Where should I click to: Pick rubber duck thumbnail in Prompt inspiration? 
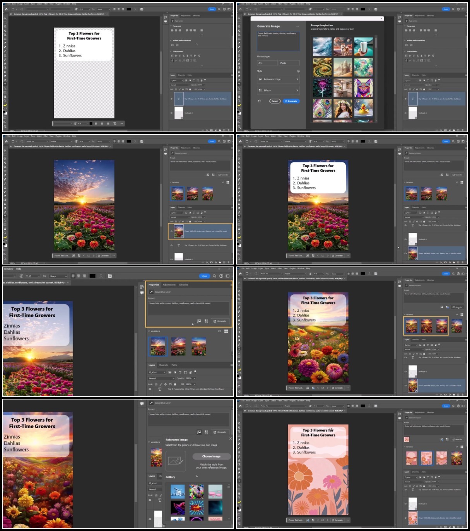pyautogui.click(x=364, y=108)
